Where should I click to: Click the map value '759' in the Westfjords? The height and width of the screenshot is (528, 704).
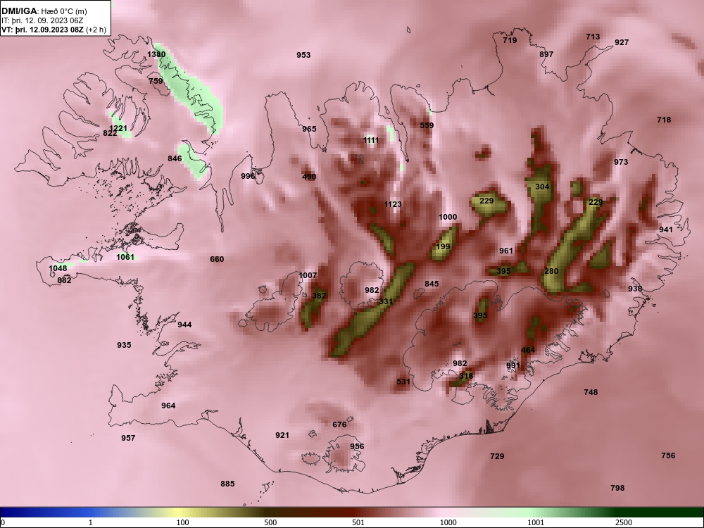156,81
